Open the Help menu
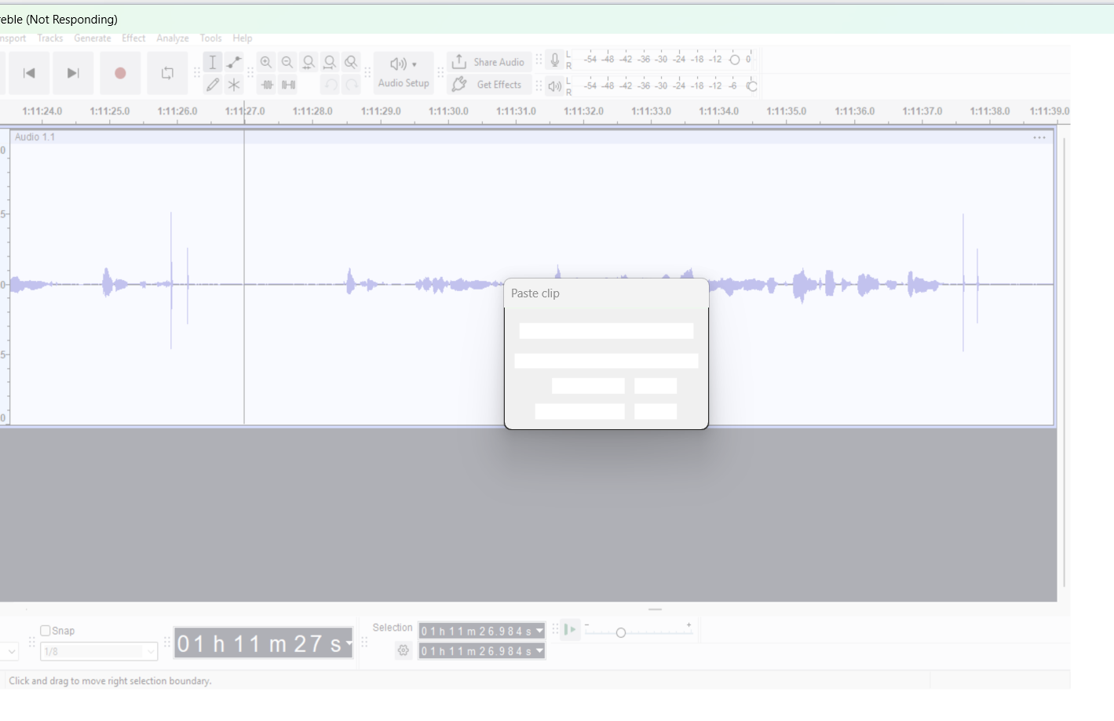 pyautogui.click(x=243, y=38)
